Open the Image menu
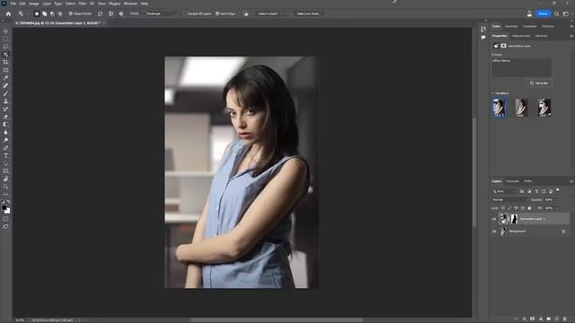The width and height of the screenshot is (575, 323). pos(34,4)
